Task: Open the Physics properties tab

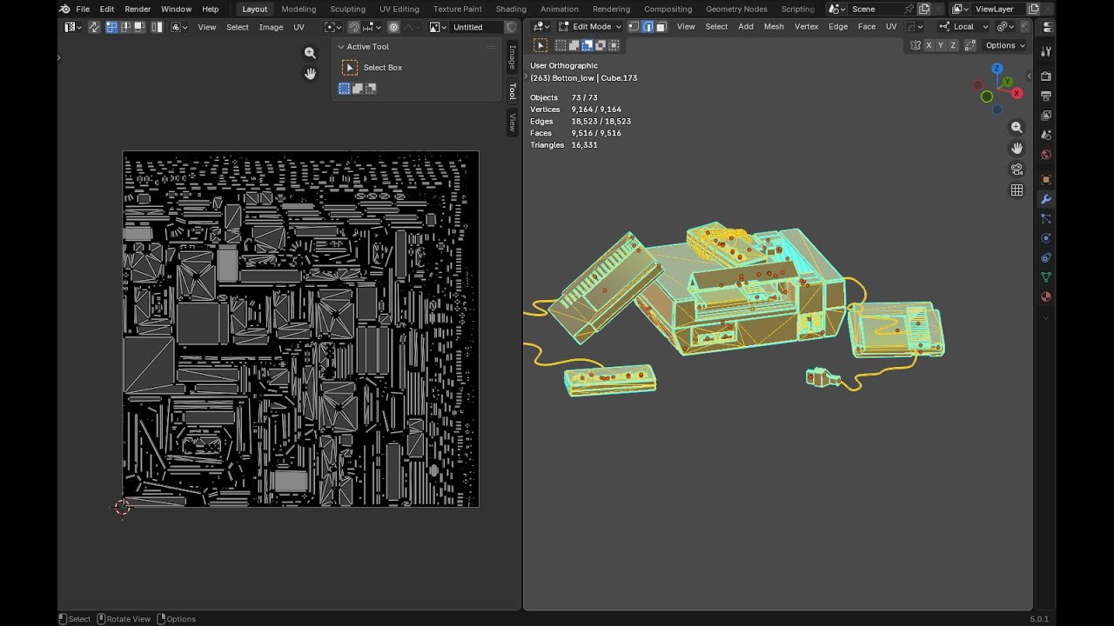Action: click(1046, 237)
